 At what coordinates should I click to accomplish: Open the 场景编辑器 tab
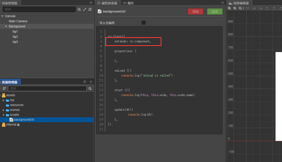[x=239, y=3]
